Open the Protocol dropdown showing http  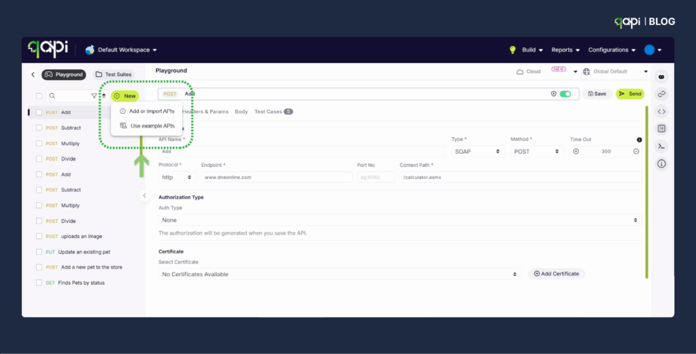coord(177,177)
